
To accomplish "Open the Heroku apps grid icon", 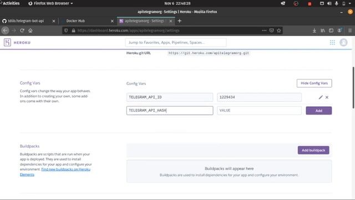I will [x=332, y=42].
